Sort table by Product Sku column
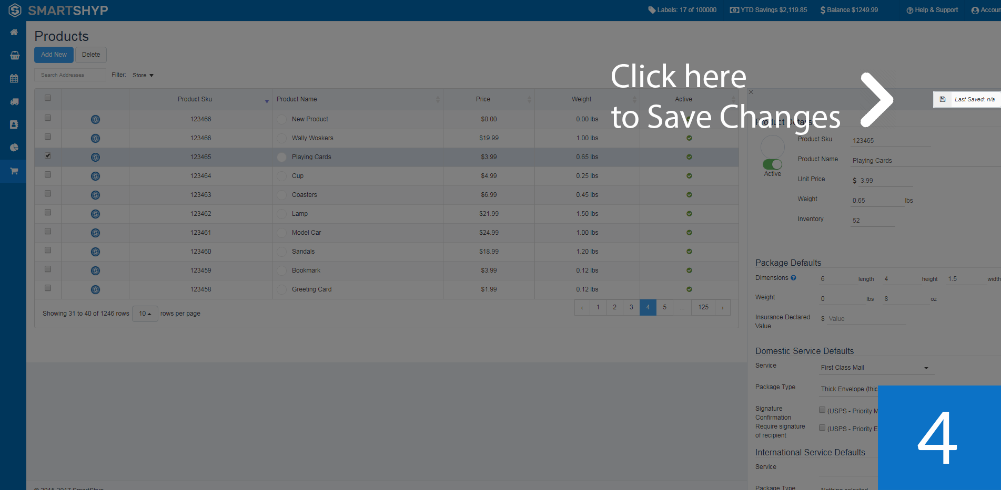The image size is (1001, 490). coord(200,99)
